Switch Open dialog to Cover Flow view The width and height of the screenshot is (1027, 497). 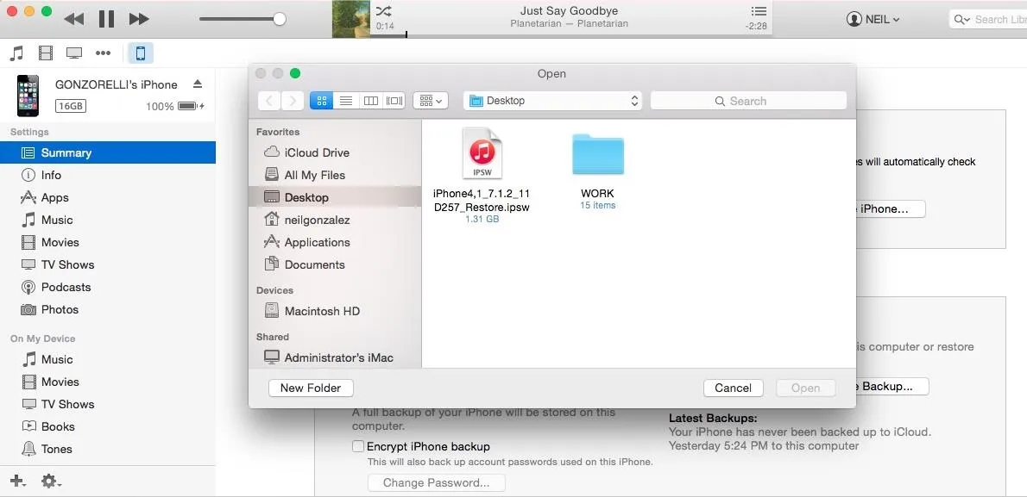(394, 101)
